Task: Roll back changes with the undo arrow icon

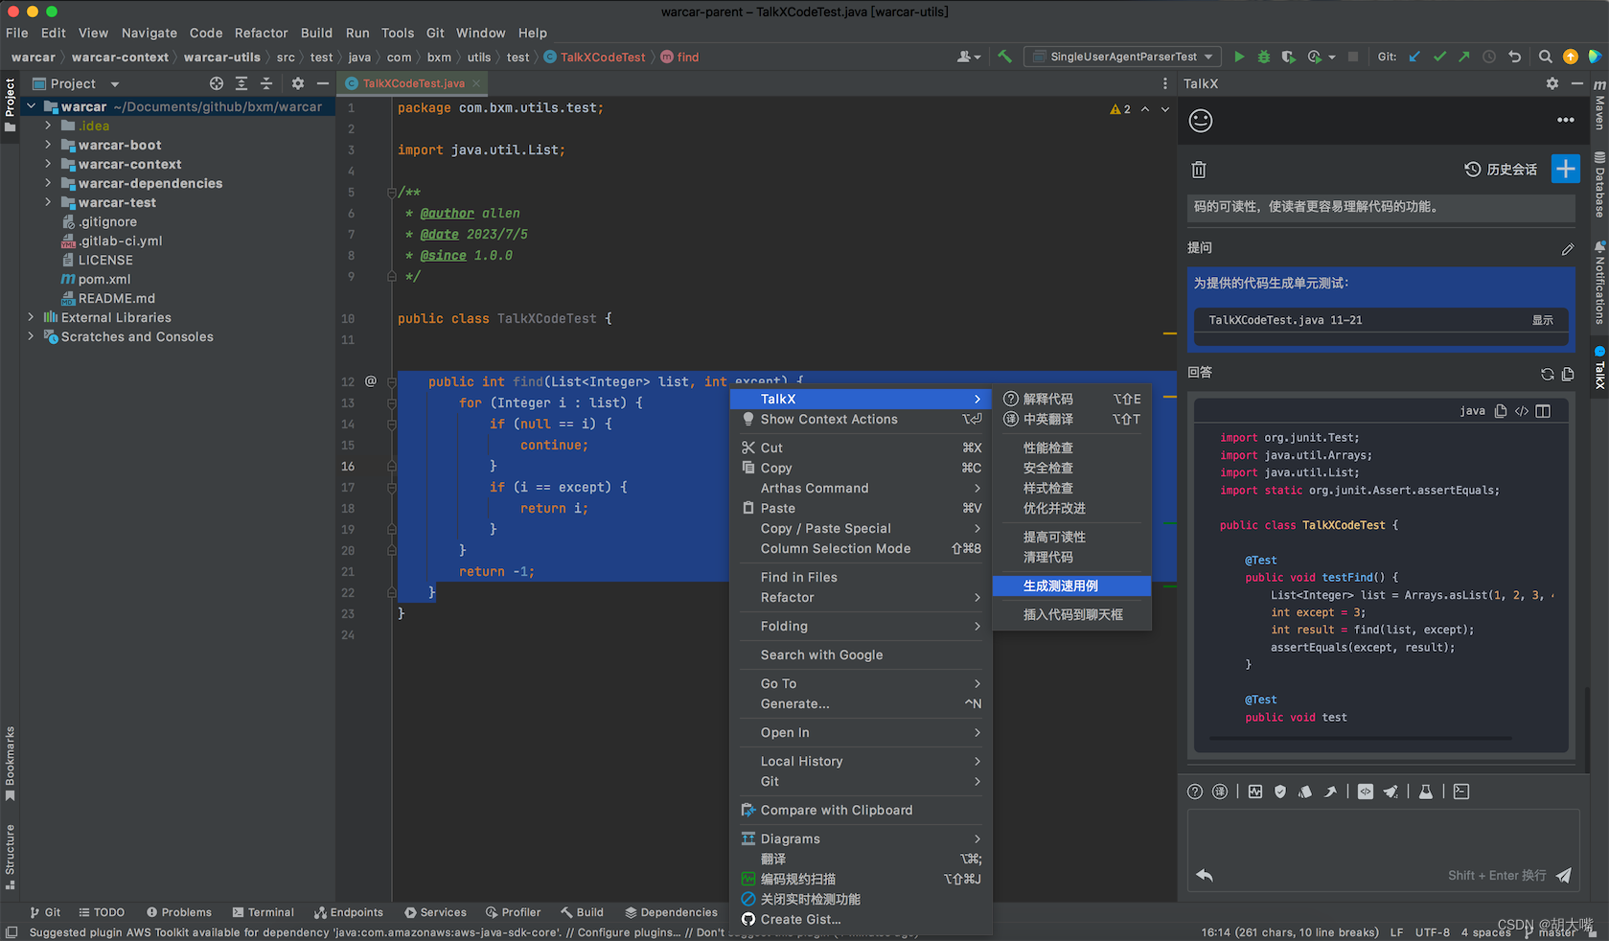Action: 1515,57
